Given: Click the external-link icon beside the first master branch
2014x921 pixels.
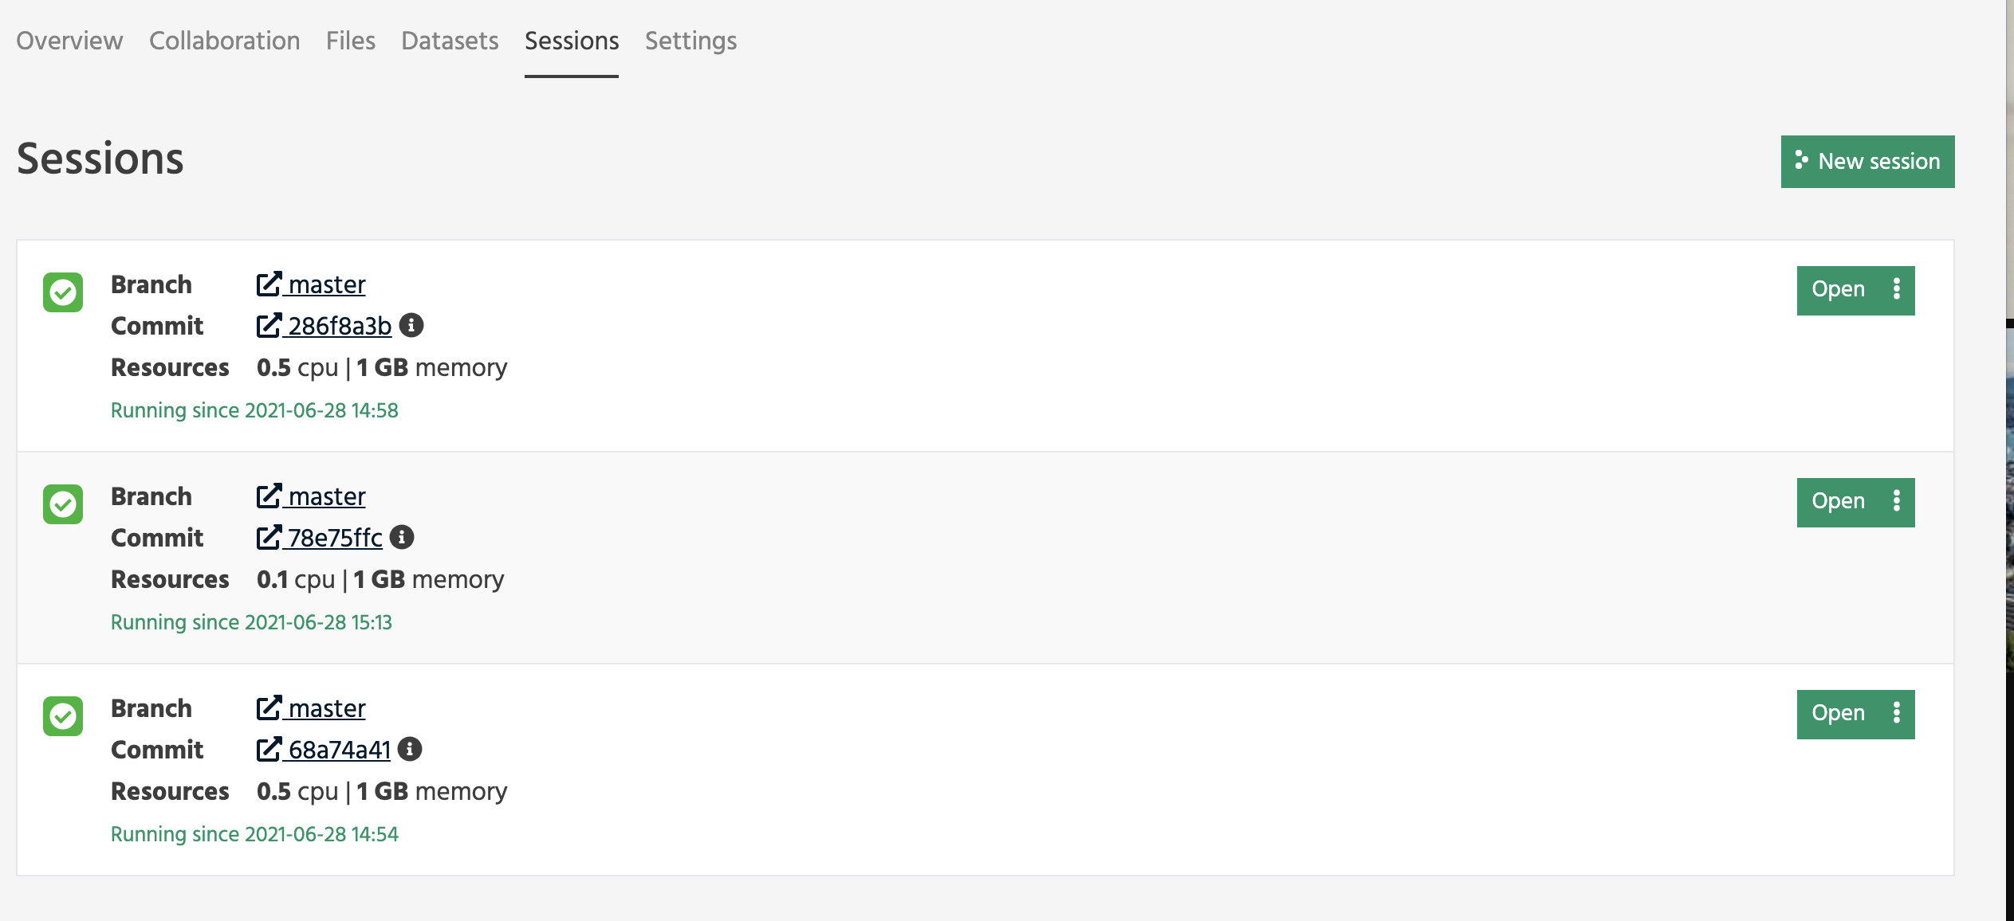Looking at the screenshot, I should point(270,283).
